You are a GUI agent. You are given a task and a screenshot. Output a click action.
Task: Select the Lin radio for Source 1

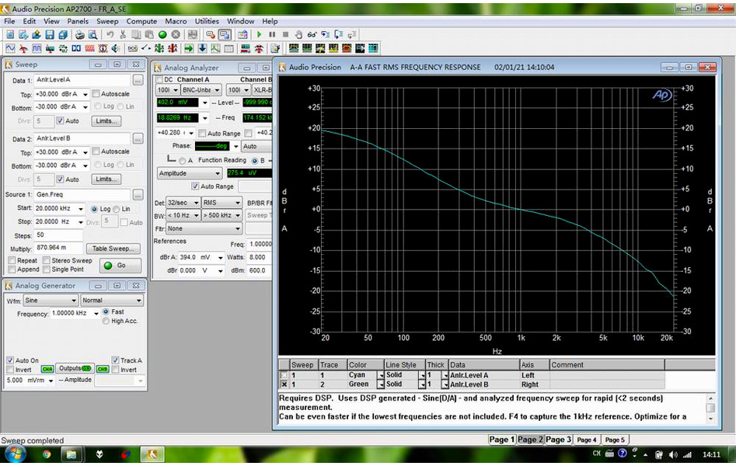pos(117,209)
